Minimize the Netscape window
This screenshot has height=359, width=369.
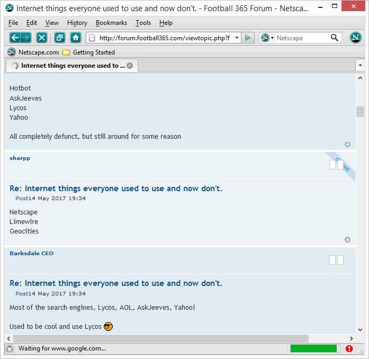pos(320,7)
